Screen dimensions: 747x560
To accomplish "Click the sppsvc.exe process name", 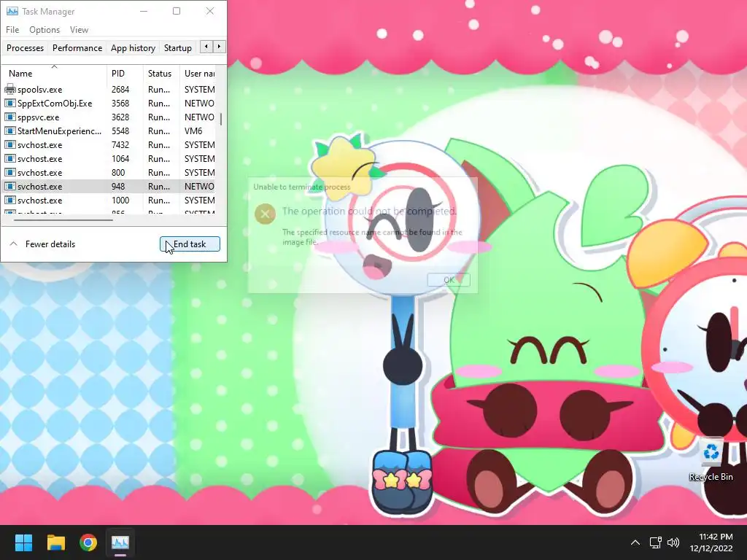I will 38,117.
